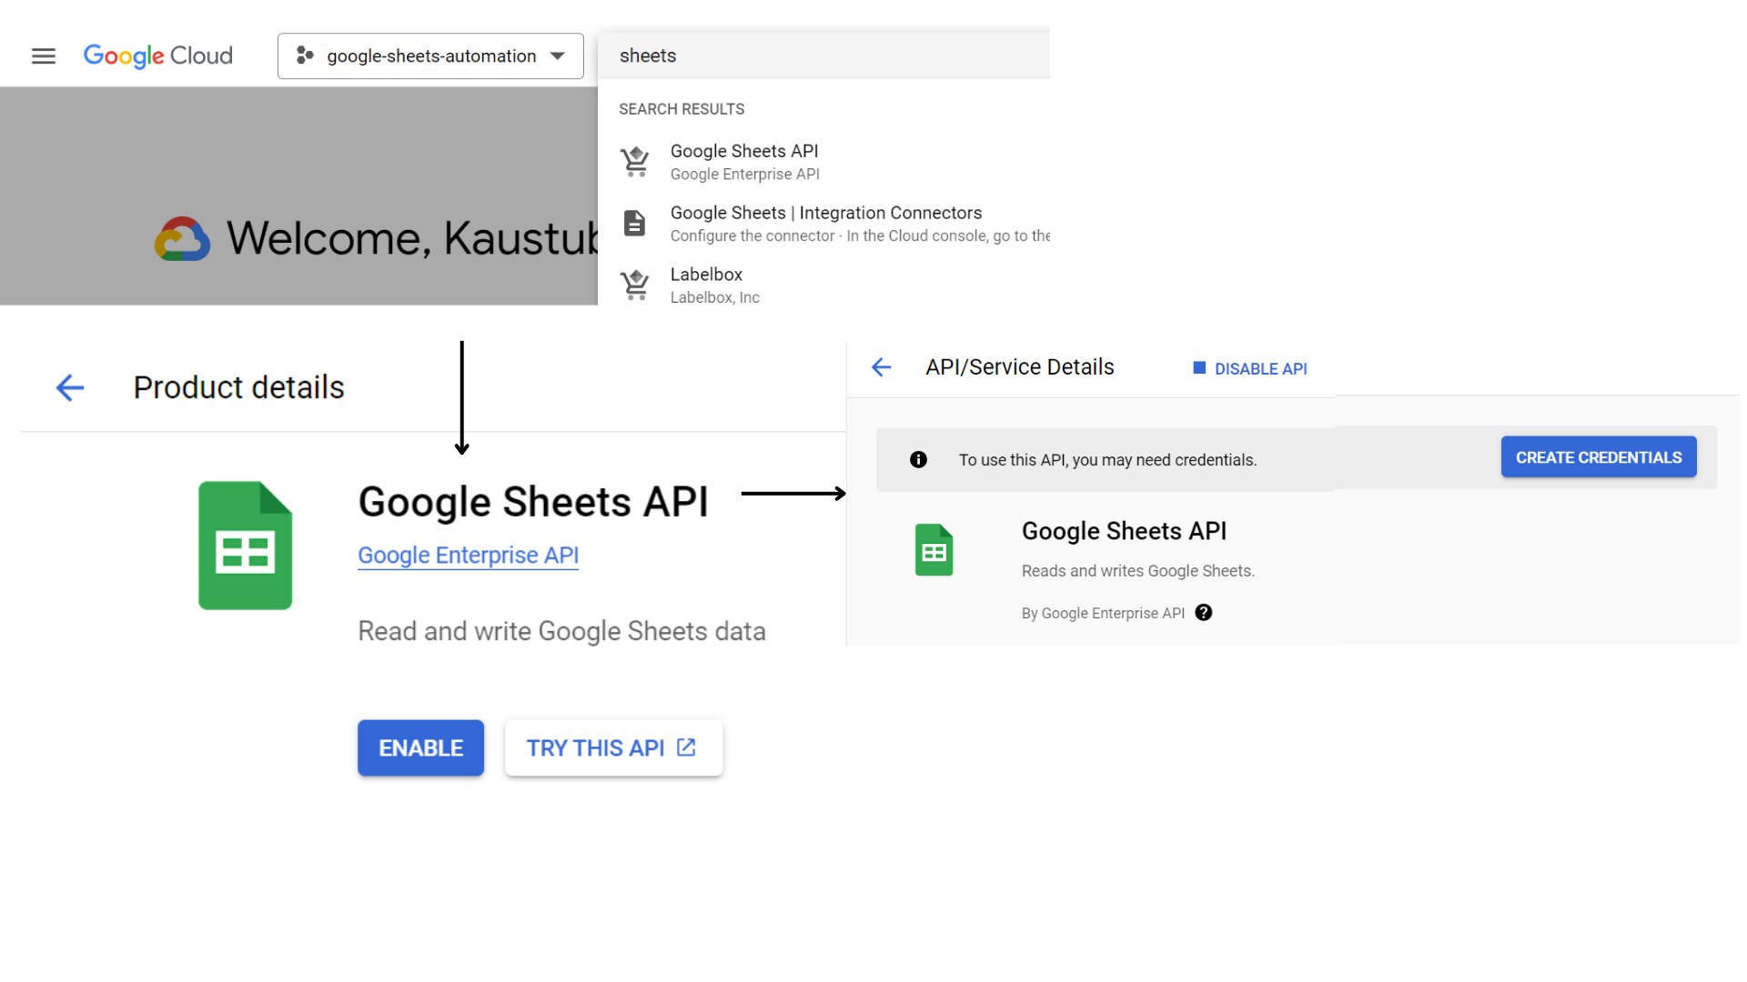Click 'Read and write Google Sheets data' text
Screen dimensions: 1747x982
click(561, 631)
